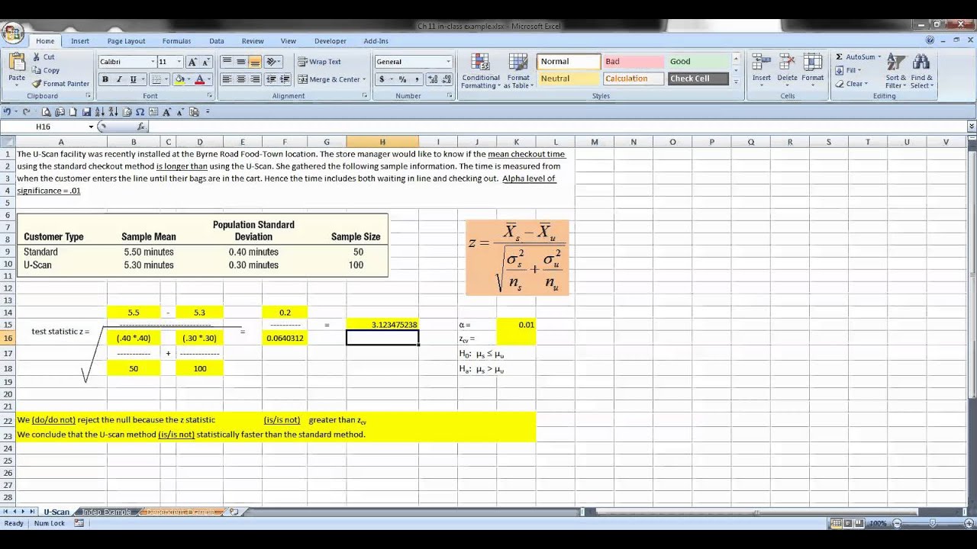Click the Orientation text rotation icon

pos(274,62)
